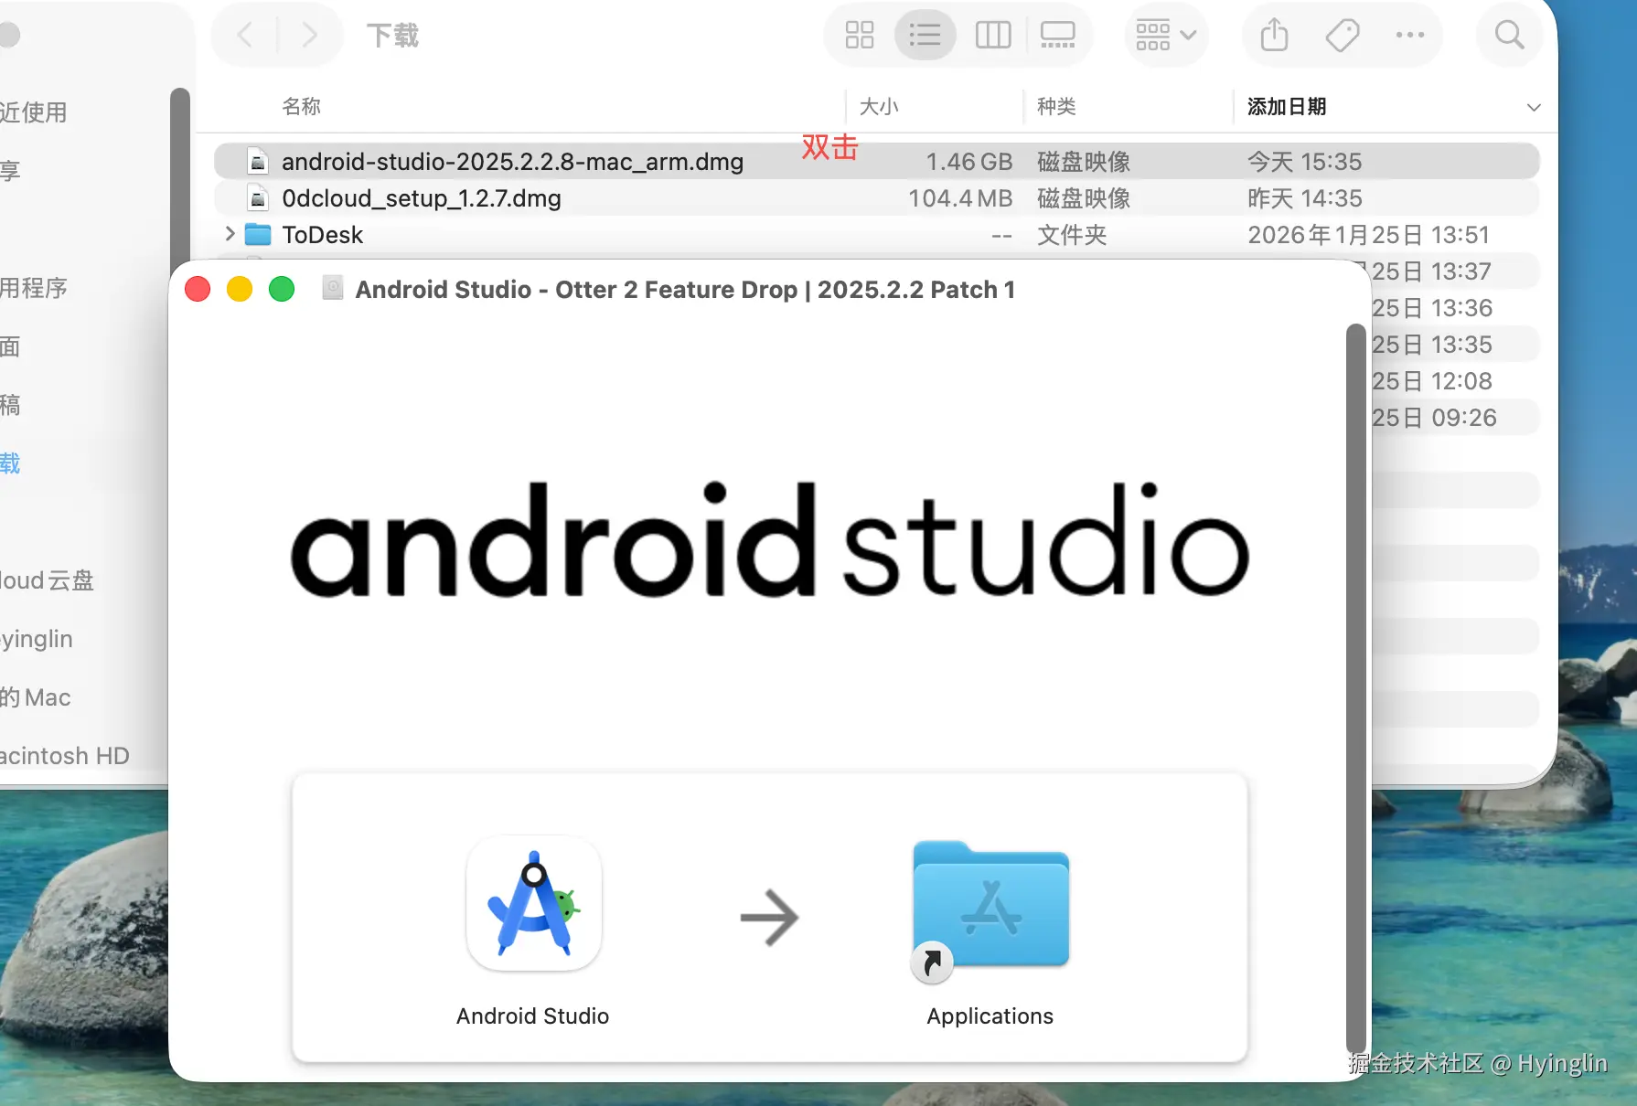Switch Finder to column view
The width and height of the screenshot is (1637, 1106).
coord(993,36)
